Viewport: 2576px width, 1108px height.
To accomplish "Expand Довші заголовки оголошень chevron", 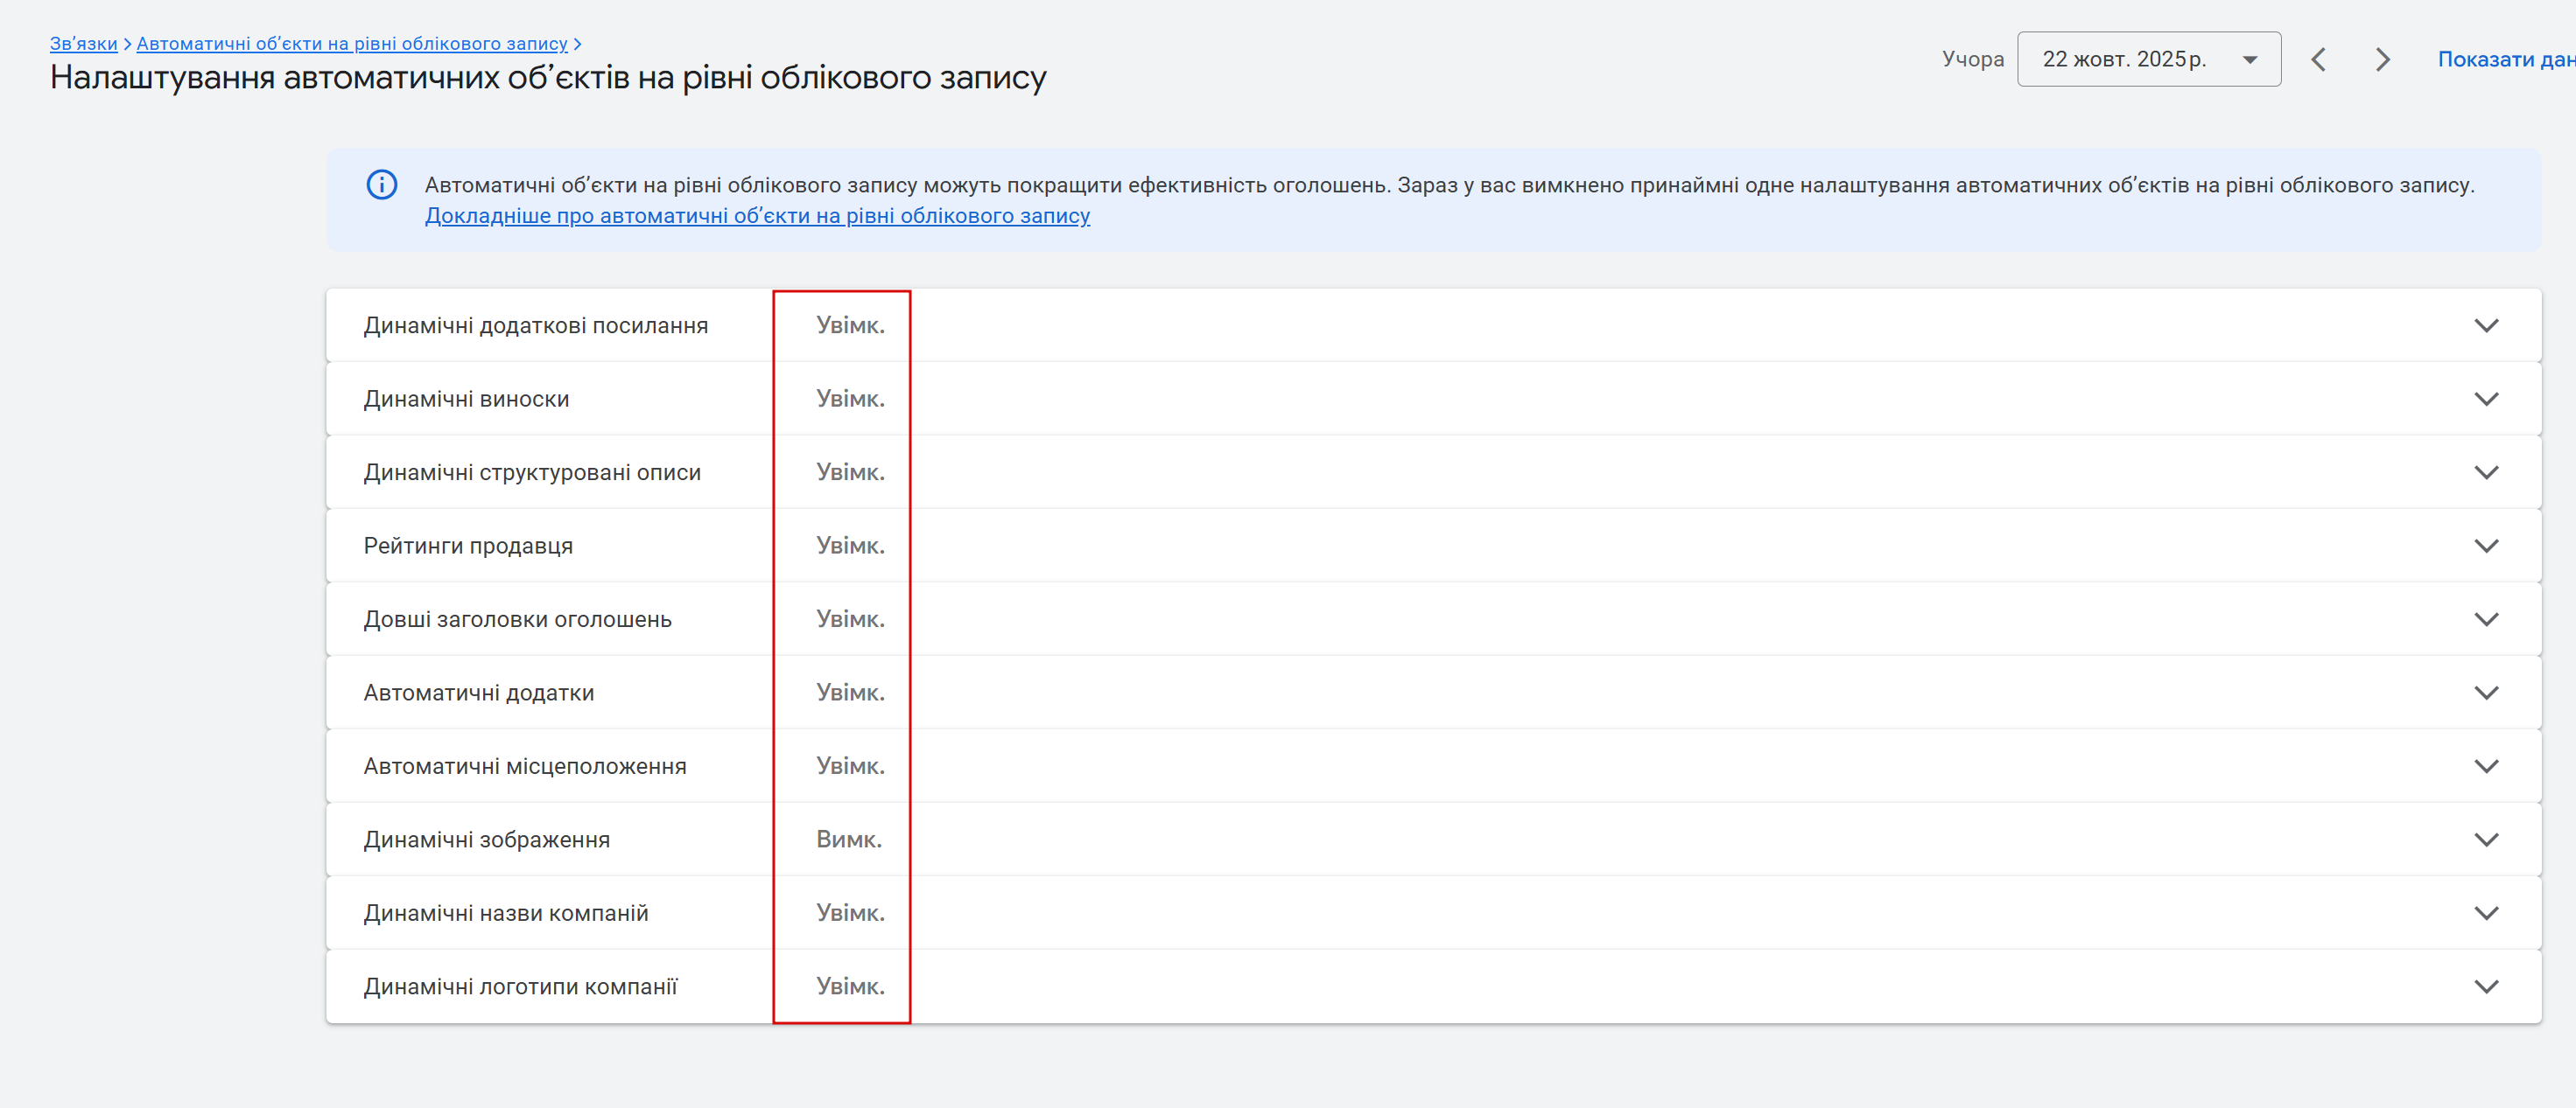I will point(2485,619).
